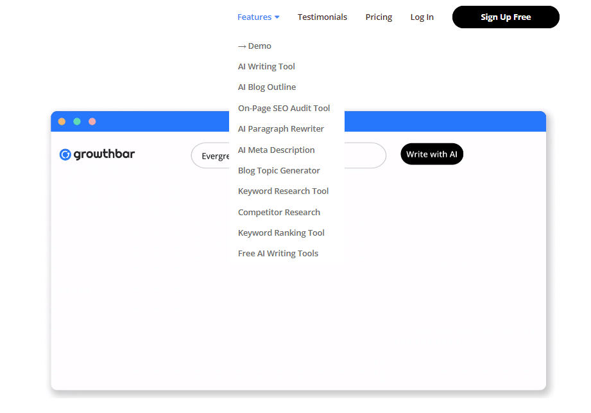Open AI Paragraph Rewriter option
The image size is (591, 413).
[x=281, y=129]
